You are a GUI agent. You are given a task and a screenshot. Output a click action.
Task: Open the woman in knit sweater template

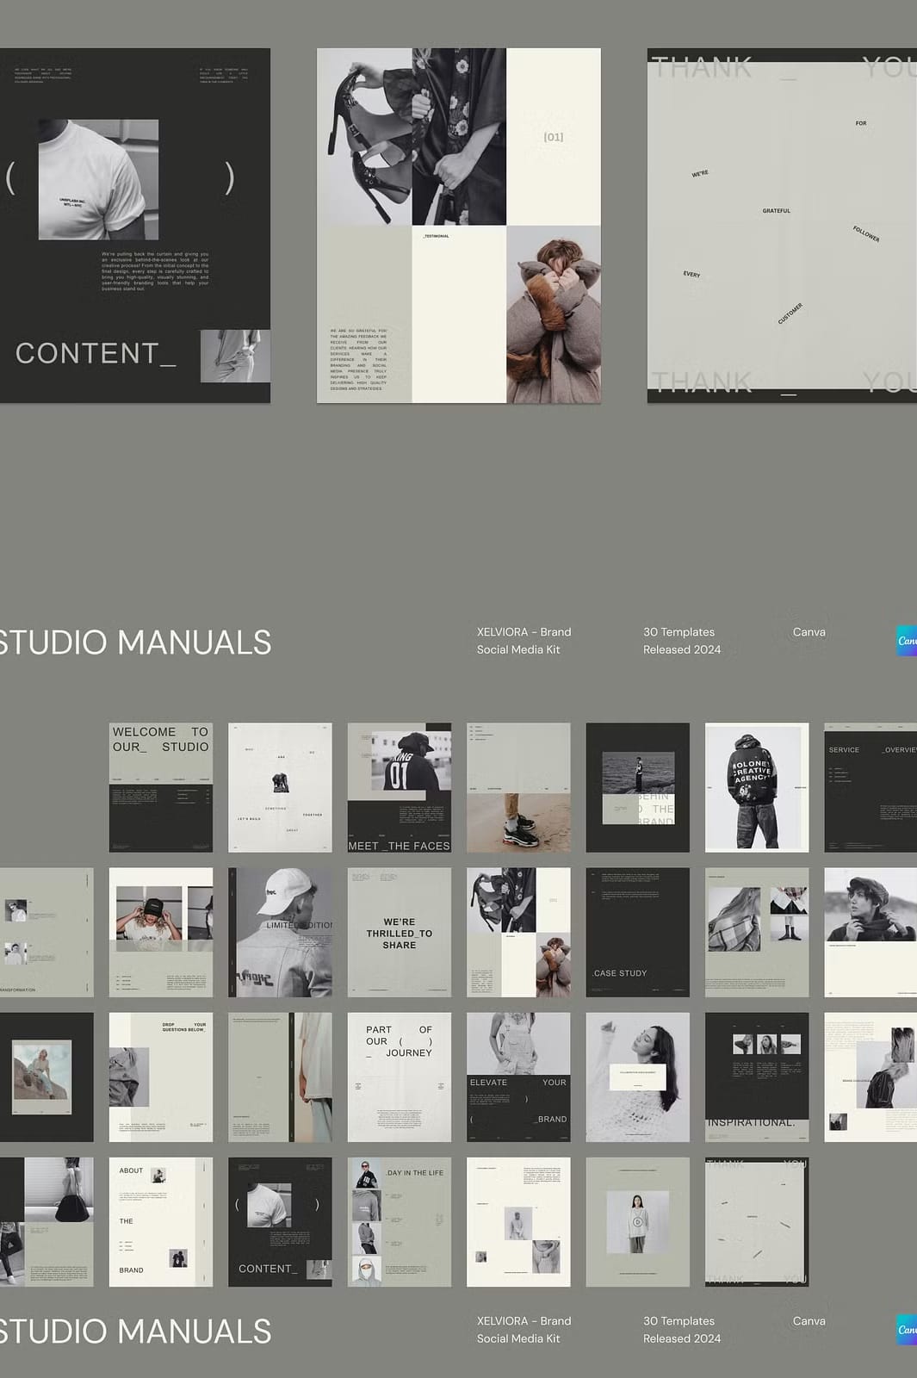tap(638, 1077)
